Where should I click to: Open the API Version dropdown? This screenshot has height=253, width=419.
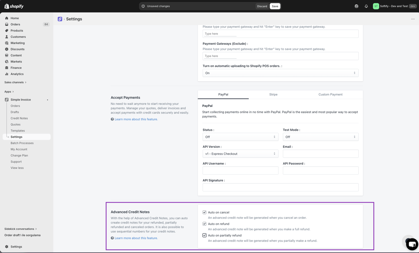pyautogui.click(x=241, y=154)
